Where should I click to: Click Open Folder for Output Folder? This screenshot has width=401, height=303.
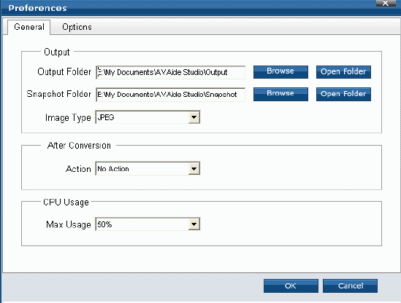343,72
